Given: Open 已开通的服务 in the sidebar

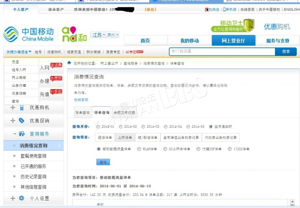Looking at the screenshot, I should (x=33, y=166).
